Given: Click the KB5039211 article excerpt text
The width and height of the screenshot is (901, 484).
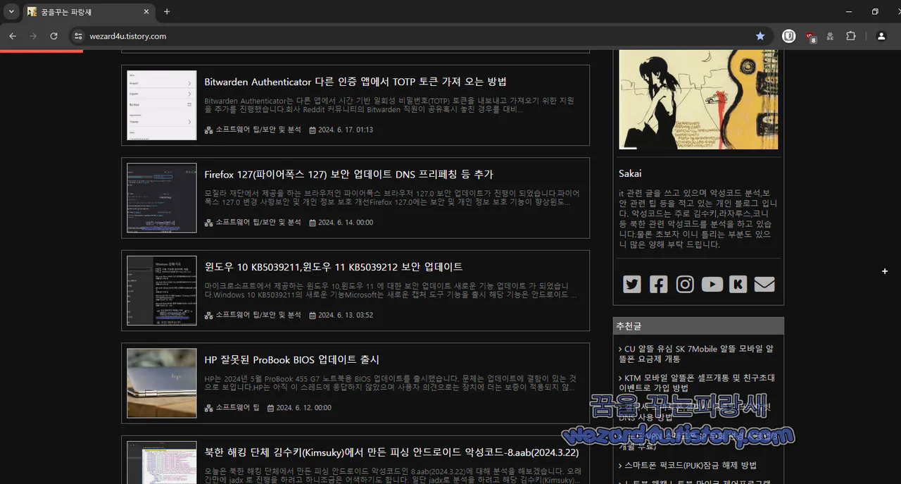Looking at the screenshot, I should pos(391,290).
